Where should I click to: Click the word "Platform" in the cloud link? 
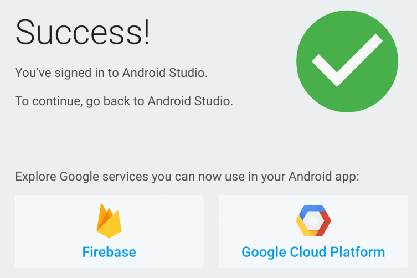357,252
